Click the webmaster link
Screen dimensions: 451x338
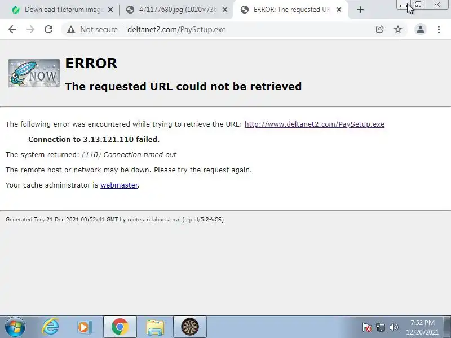[119, 185]
